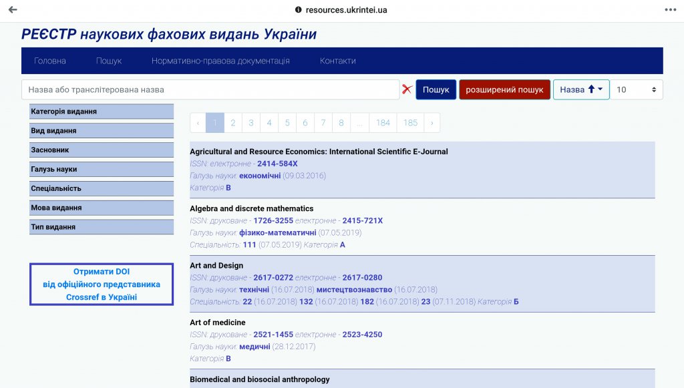Go to next page with right chevron
This screenshot has height=388, width=684.
pyautogui.click(x=432, y=123)
